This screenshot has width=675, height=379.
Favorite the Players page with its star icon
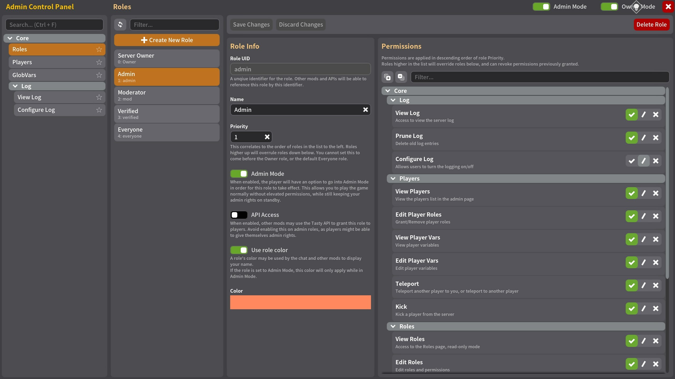(x=99, y=62)
